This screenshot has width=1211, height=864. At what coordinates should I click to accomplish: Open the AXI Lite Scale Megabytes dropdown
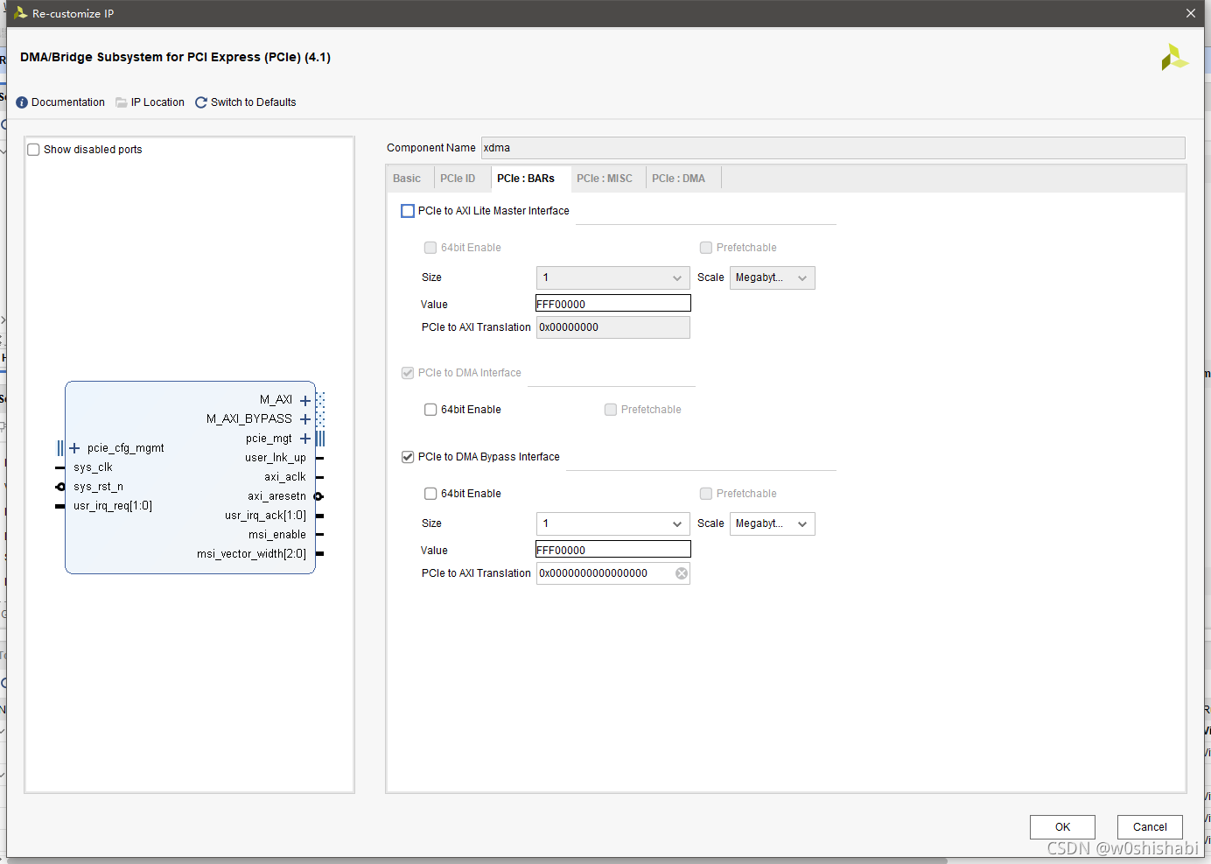[x=773, y=277]
